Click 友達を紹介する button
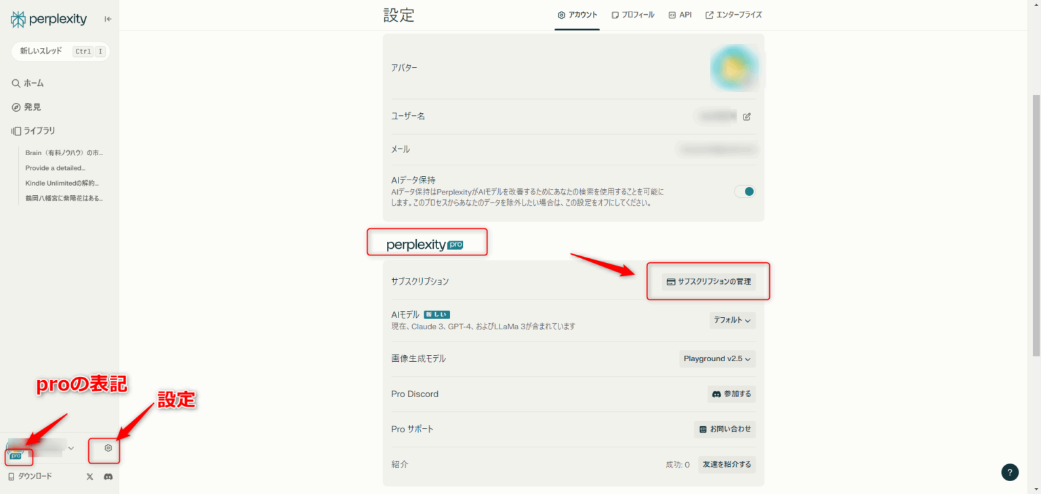 727,464
